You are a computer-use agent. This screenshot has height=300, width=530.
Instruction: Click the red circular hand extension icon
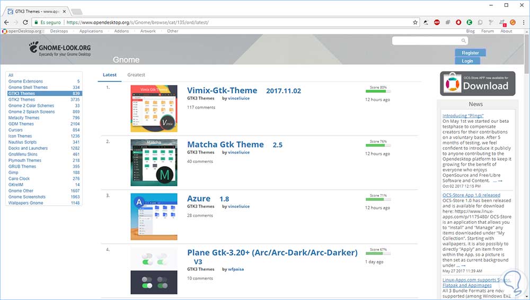[458, 22]
